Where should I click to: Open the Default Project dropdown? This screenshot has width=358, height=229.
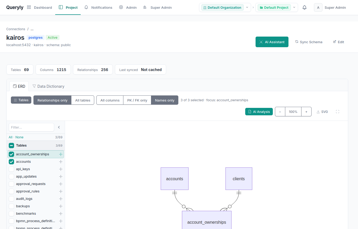[294, 7]
